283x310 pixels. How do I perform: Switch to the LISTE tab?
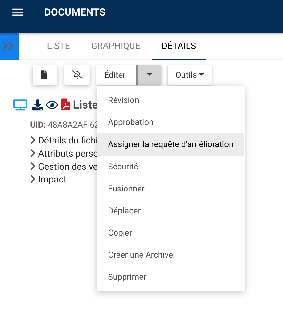58,46
